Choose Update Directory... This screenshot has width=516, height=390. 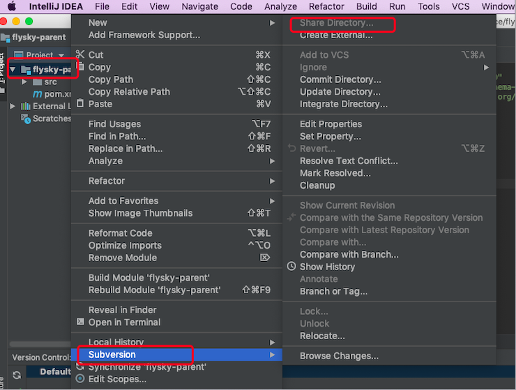(x=389, y=92)
